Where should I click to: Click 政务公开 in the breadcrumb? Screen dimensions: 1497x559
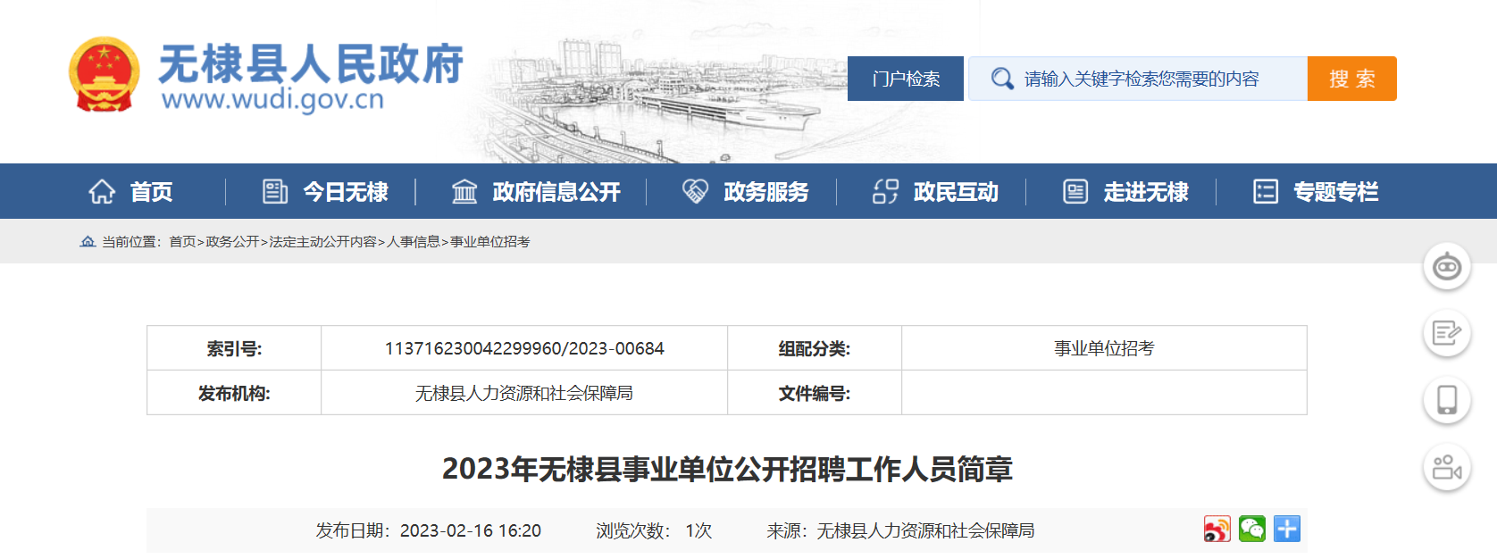point(232,242)
